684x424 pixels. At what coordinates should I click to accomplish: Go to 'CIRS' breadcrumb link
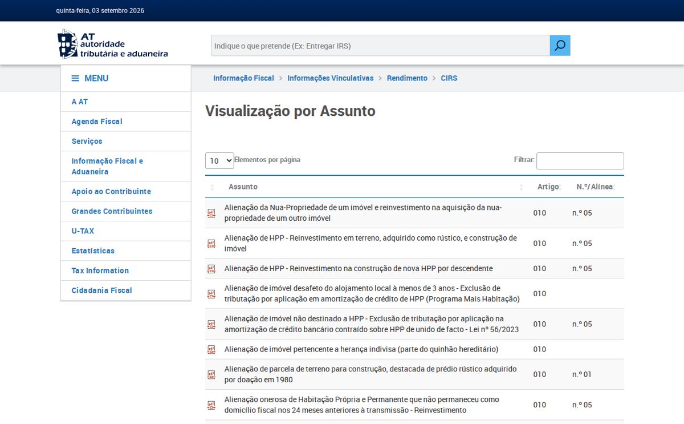click(x=449, y=78)
